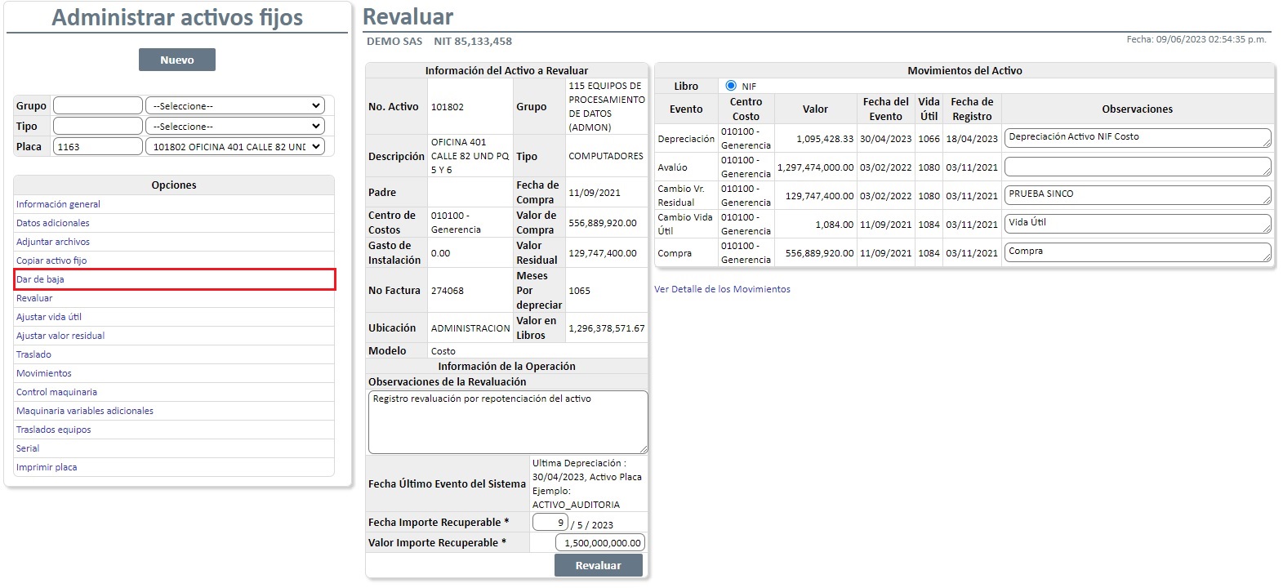This screenshot has height=588, width=1283.
Task: Click the Cambio Vida Útil event cell
Action: (x=685, y=224)
